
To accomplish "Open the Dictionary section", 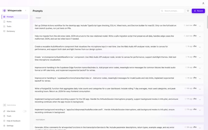I will tap(11, 31).
